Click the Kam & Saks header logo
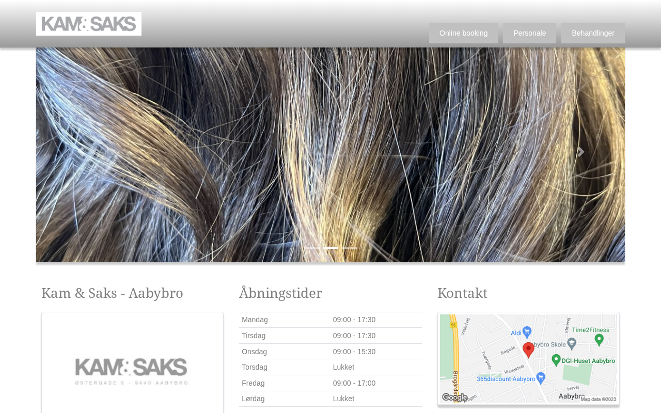The height and width of the screenshot is (413, 661). click(89, 24)
